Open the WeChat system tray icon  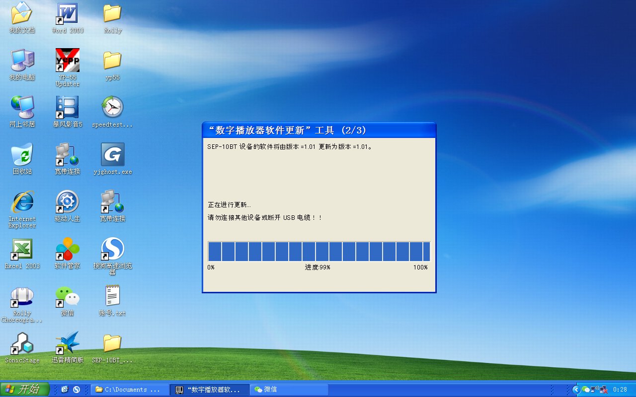point(586,390)
